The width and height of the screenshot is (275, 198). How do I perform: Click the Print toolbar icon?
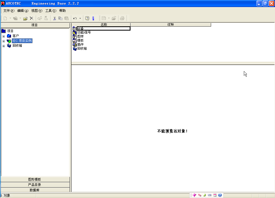[122, 18]
